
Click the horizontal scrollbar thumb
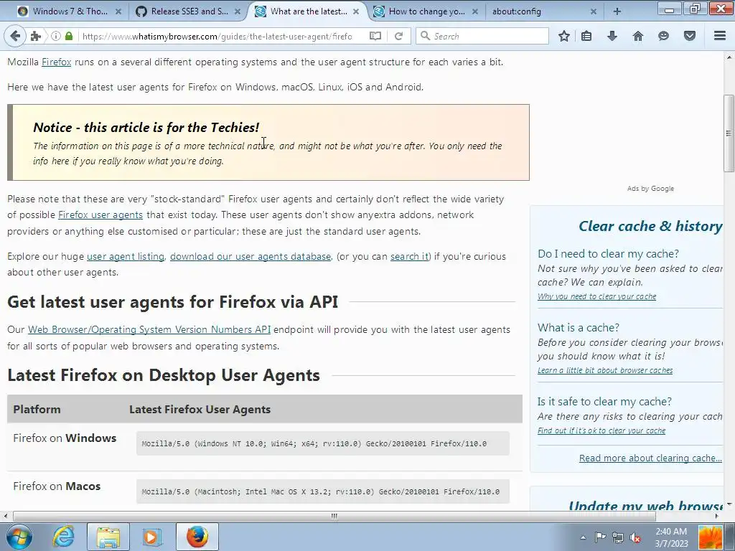tap(334, 517)
